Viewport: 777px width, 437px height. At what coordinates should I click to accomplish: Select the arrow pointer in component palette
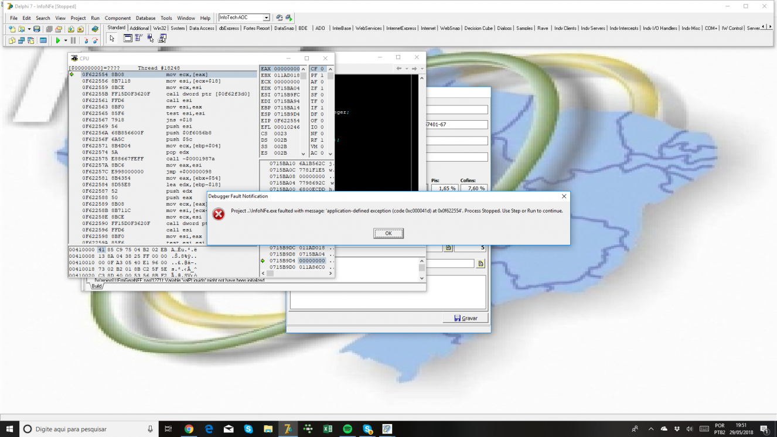click(112, 39)
